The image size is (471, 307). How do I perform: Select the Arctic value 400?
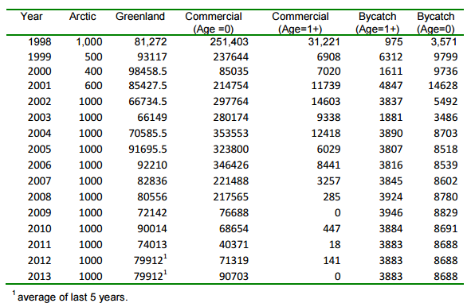(x=93, y=72)
